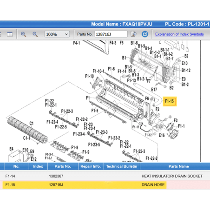
Task: Click the F1-5 diagram label
Action: (95, 111)
